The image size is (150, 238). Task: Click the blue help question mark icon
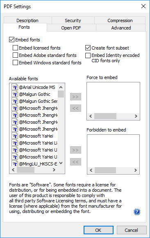[x=137, y=212]
